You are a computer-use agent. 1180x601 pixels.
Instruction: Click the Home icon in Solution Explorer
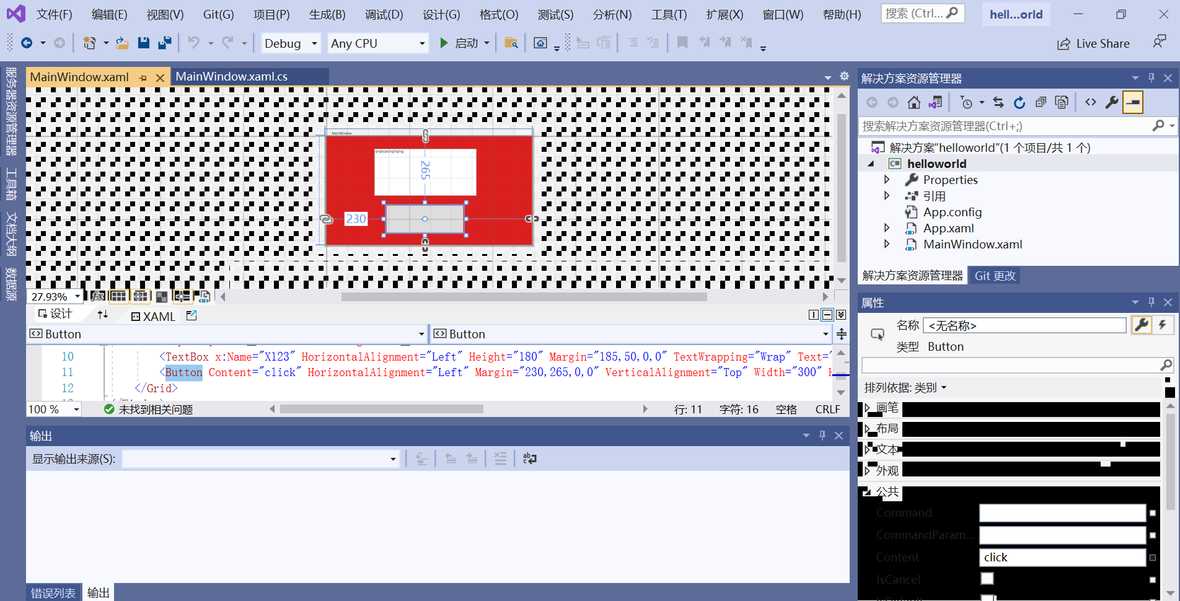914,102
